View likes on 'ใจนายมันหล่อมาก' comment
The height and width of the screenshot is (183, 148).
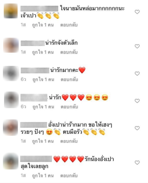tap(43, 25)
